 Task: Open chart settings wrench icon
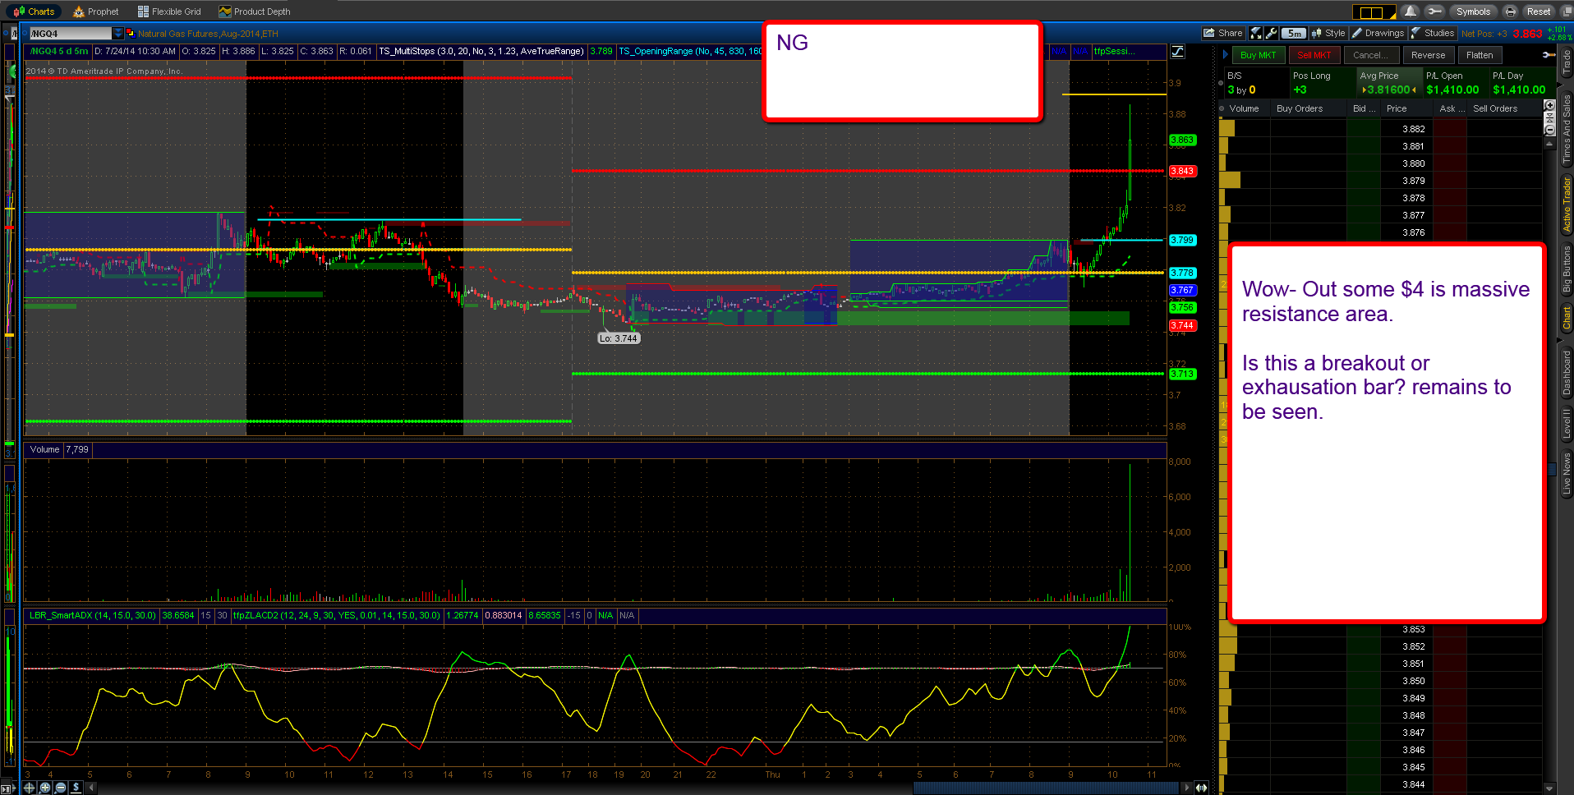1272,33
